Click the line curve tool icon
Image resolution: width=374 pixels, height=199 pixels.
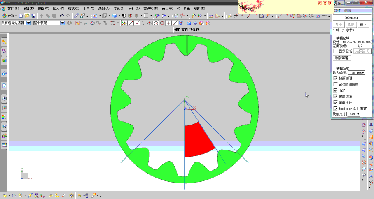[280, 16]
